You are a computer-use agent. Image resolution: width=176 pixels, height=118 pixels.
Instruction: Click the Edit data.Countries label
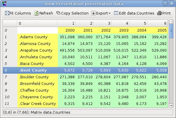point(137,13)
